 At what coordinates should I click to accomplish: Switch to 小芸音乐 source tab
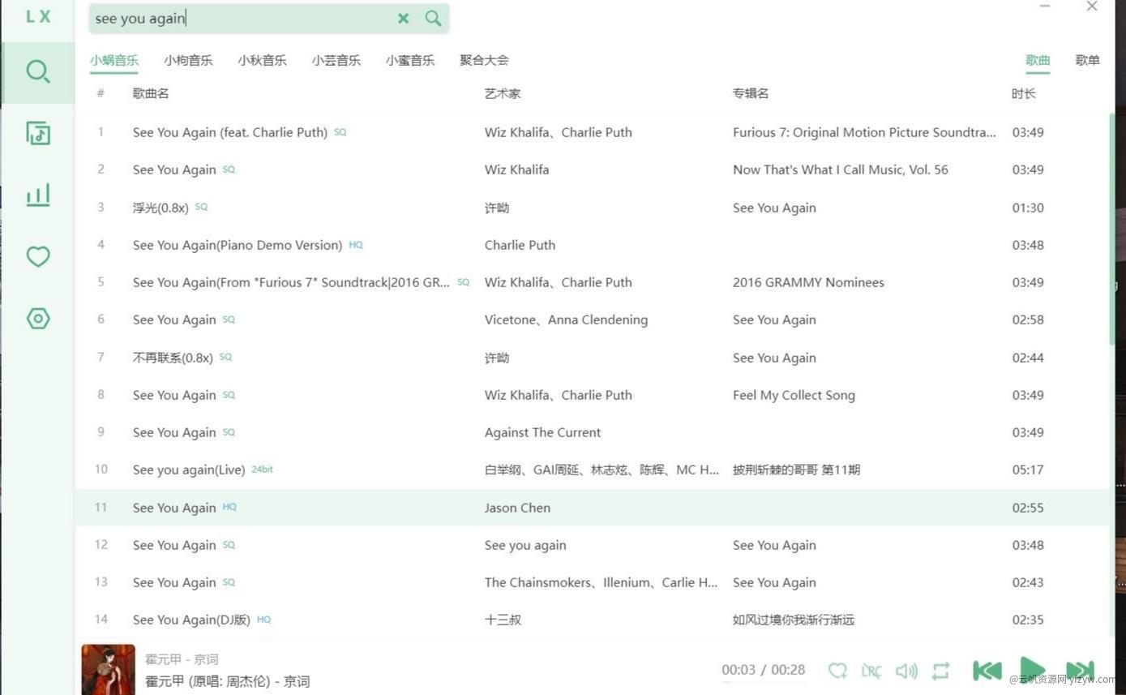pos(336,60)
